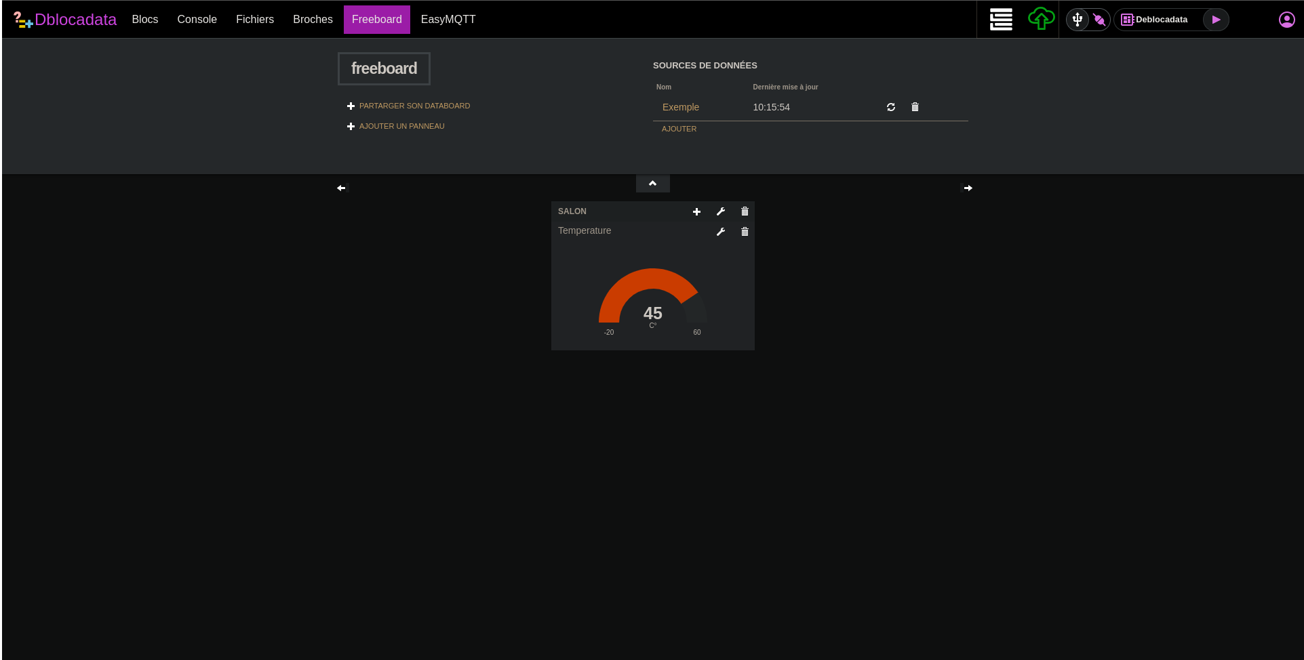The image size is (1304, 660).
Task: Collapse the freeboard header with chevron
Action: (652, 184)
